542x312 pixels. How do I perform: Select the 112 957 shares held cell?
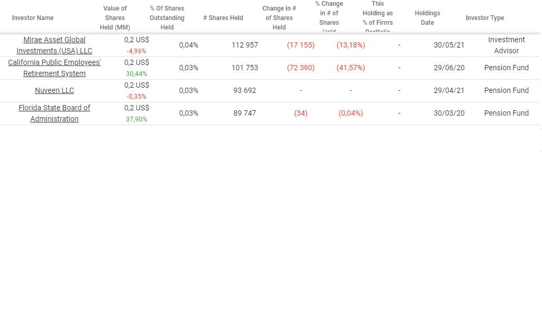(245, 45)
